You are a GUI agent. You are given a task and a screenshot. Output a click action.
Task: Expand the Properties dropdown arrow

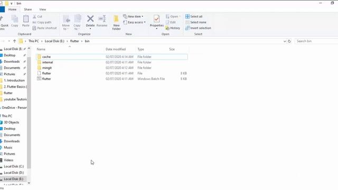pos(157,28)
